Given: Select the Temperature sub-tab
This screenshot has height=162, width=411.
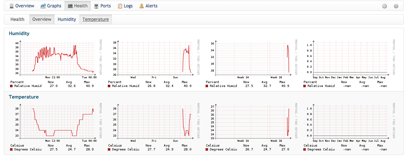Looking at the screenshot, I should tap(95, 19).
